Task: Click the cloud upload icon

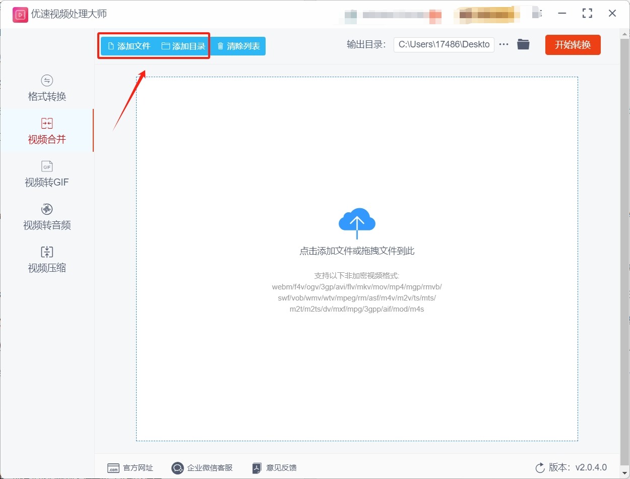Action: (357, 222)
